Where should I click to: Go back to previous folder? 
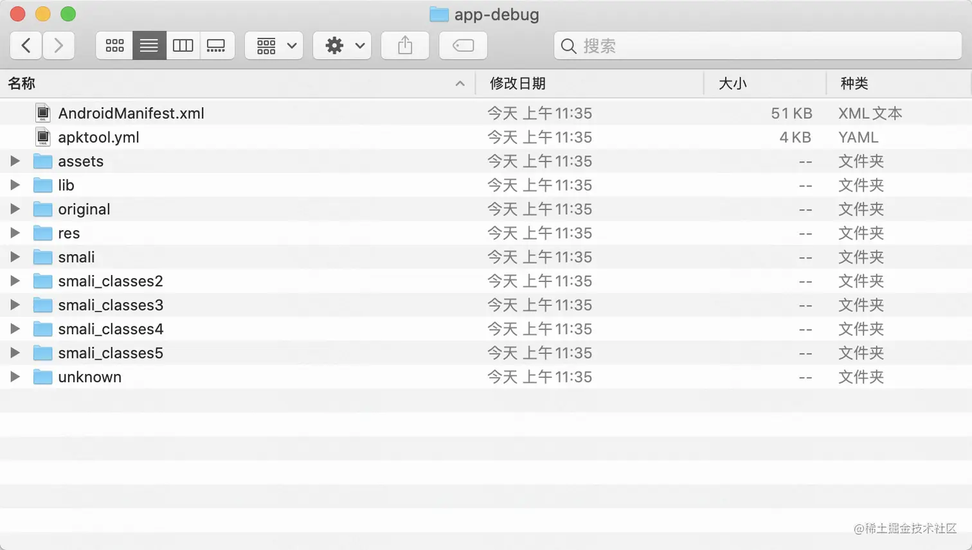click(26, 46)
